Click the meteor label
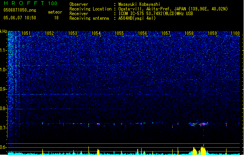This screenshot has width=244, height=155. (55, 12)
